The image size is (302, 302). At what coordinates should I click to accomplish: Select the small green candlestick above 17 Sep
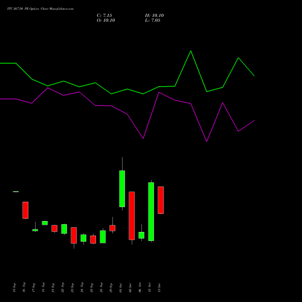click(35, 230)
